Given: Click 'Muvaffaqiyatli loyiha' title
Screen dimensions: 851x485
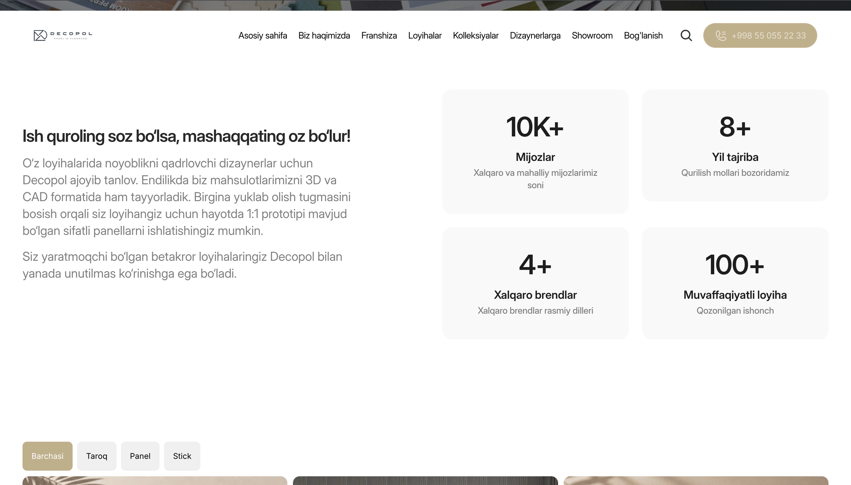Looking at the screenshot, I should (x=735, y=295).
